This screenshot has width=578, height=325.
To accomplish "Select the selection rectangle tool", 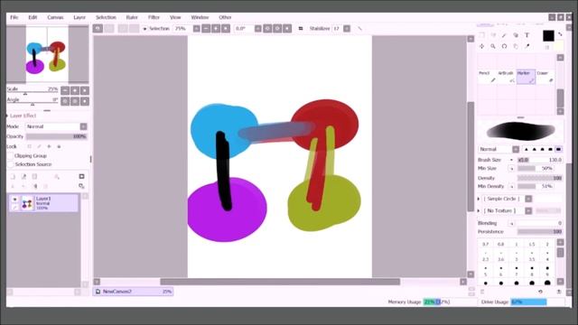I will coord(481,35).
